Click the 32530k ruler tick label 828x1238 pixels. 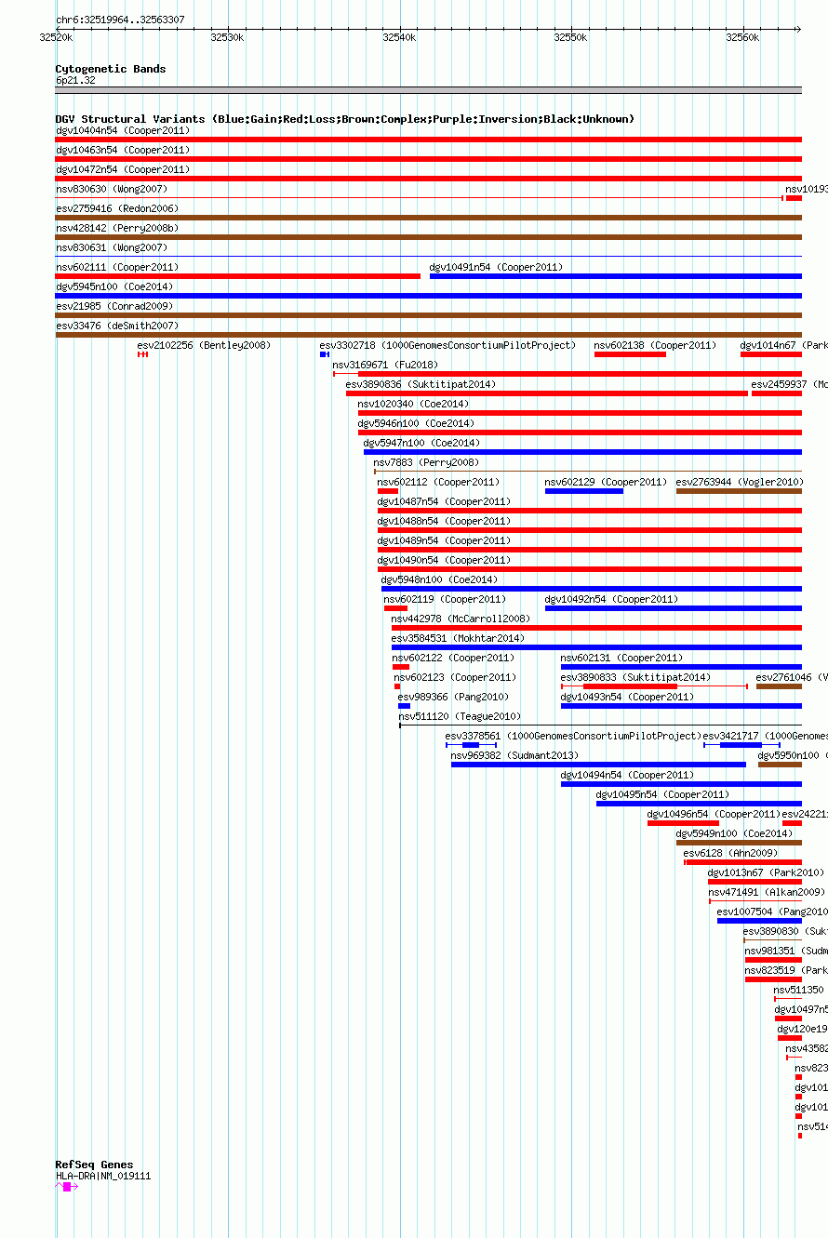(227, 37)
